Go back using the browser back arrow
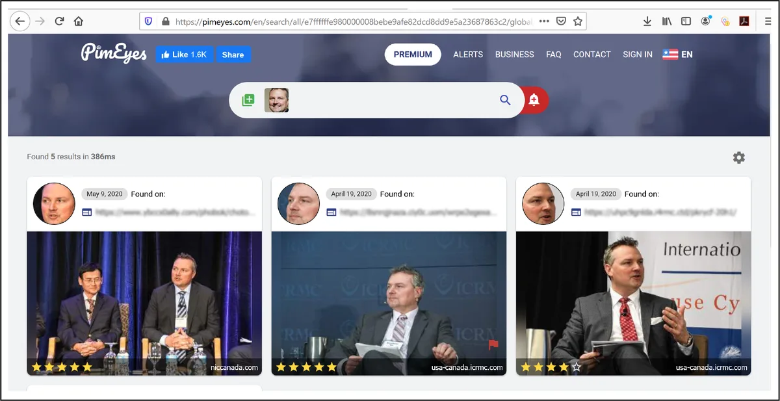 pyautogui.click(x=20, y=21)
